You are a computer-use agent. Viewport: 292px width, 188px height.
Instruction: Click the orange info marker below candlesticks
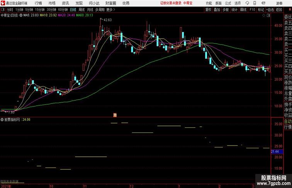pos(115,115)
